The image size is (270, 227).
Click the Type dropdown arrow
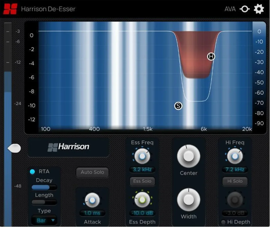(x=53, y=220)
